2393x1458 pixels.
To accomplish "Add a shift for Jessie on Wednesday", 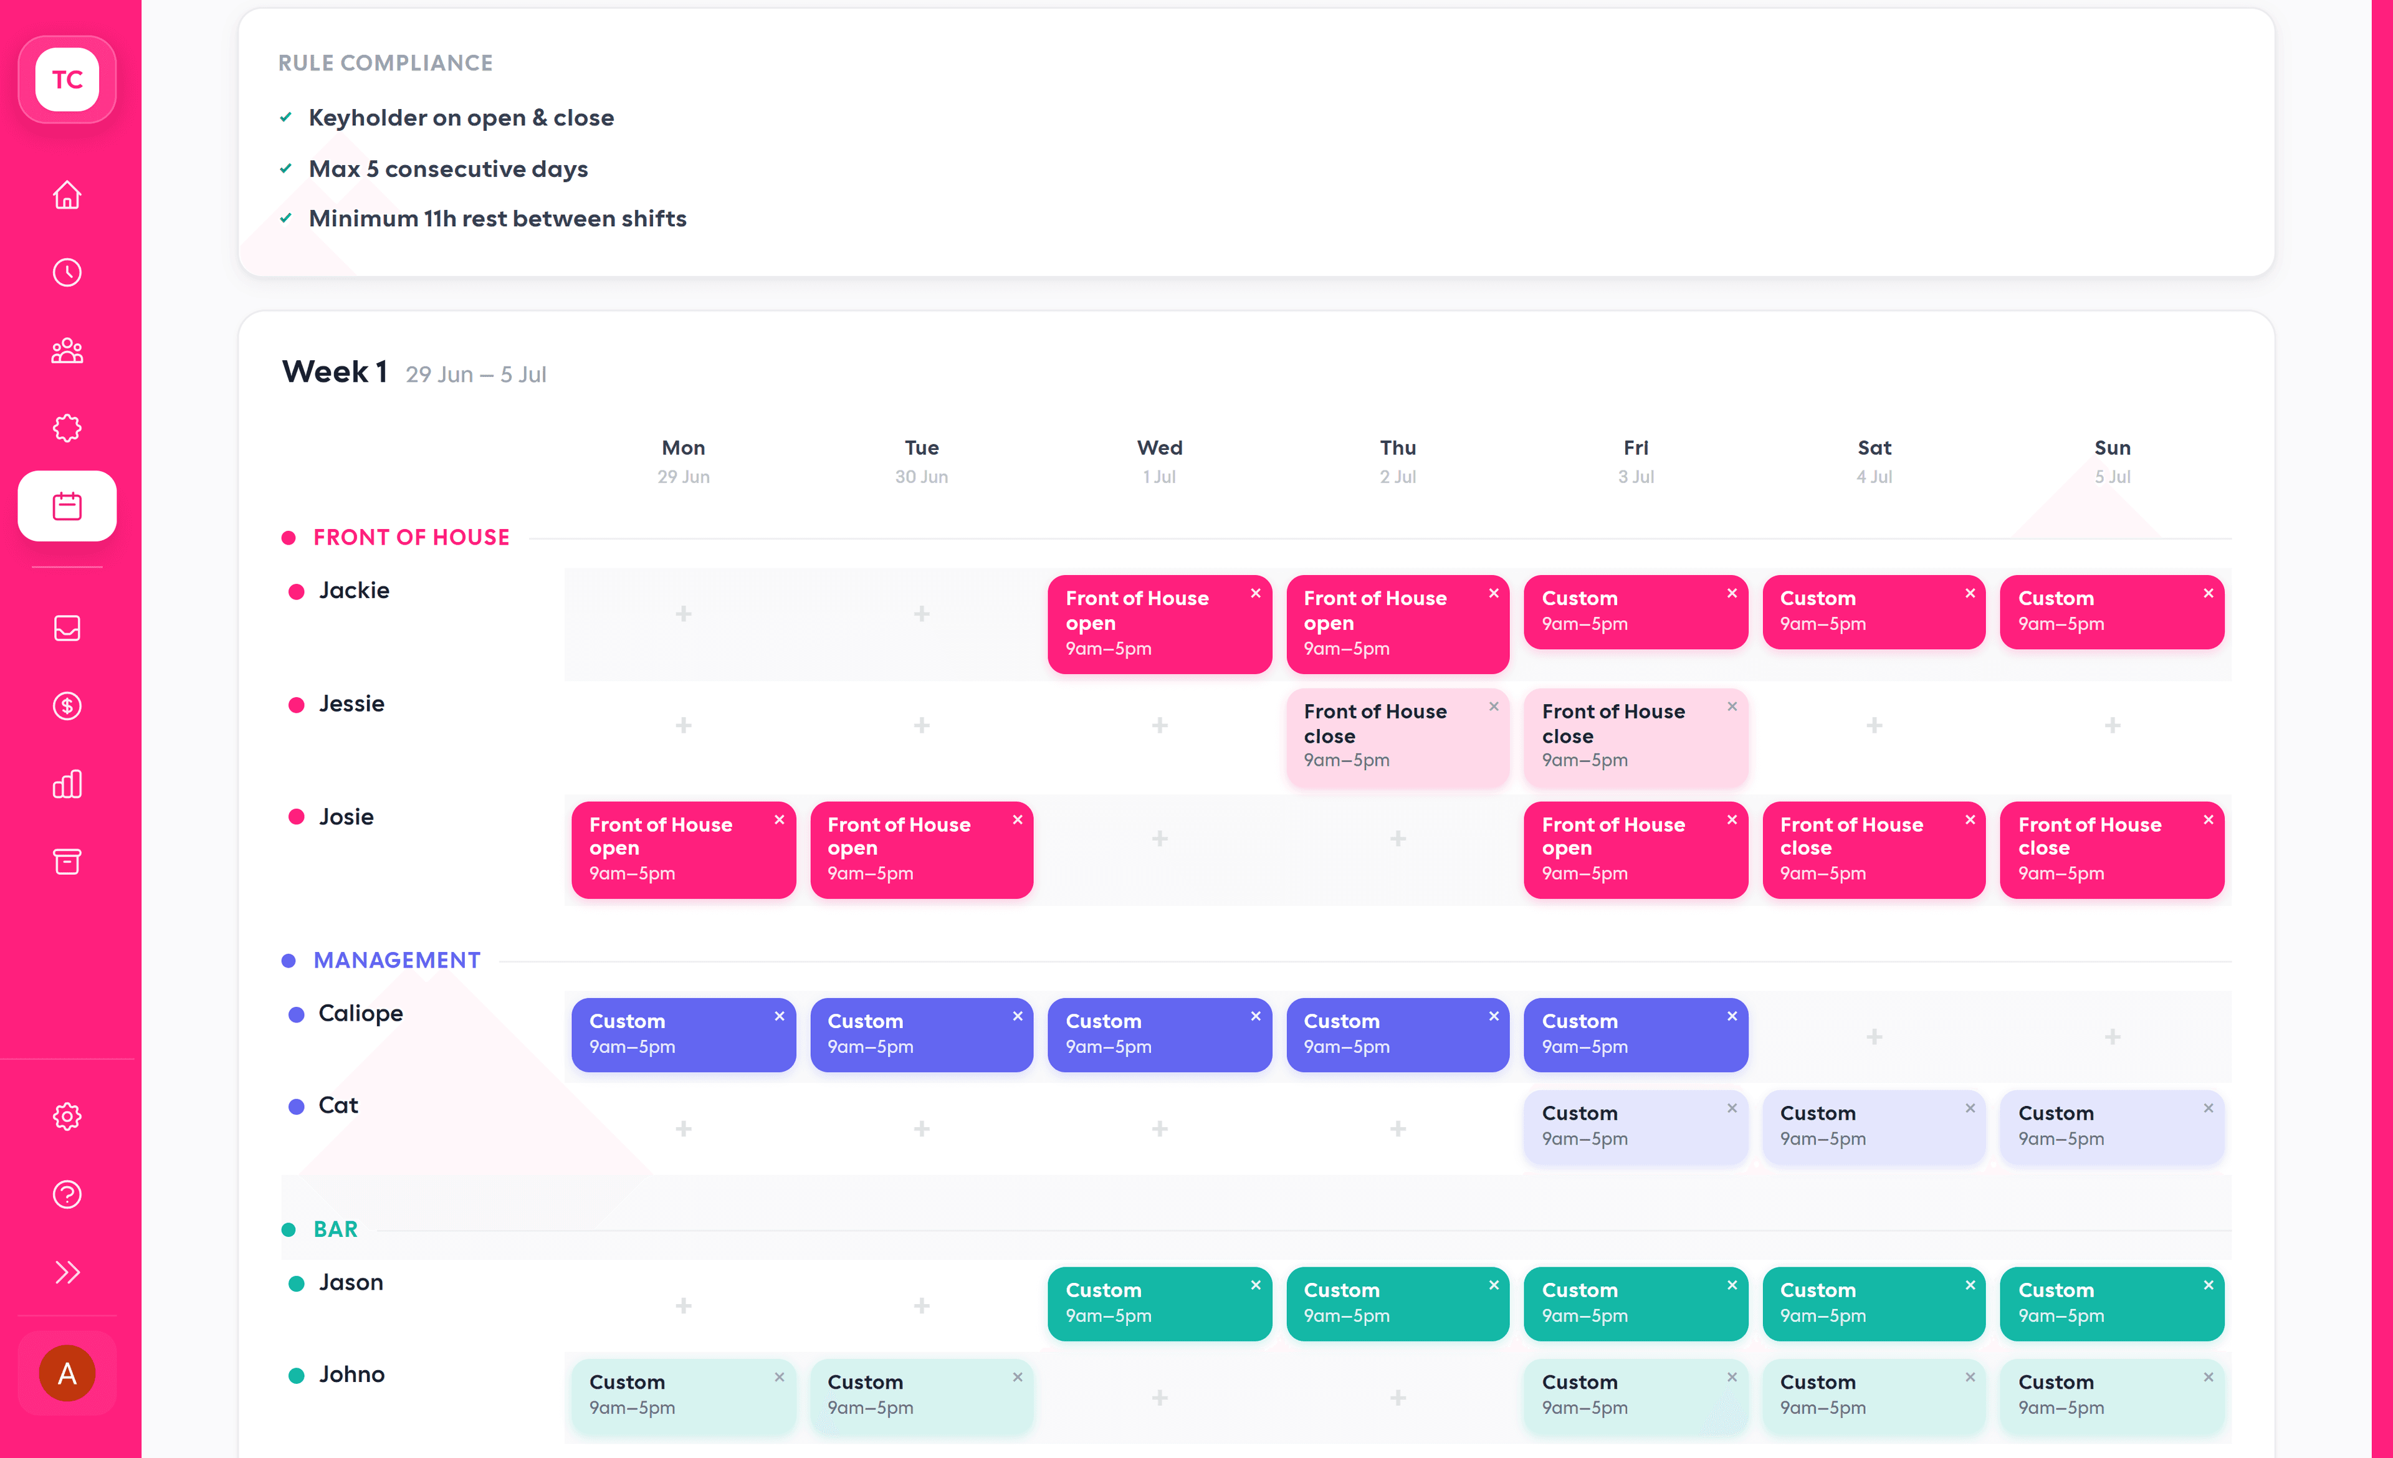I will [x=1160, y=725].
